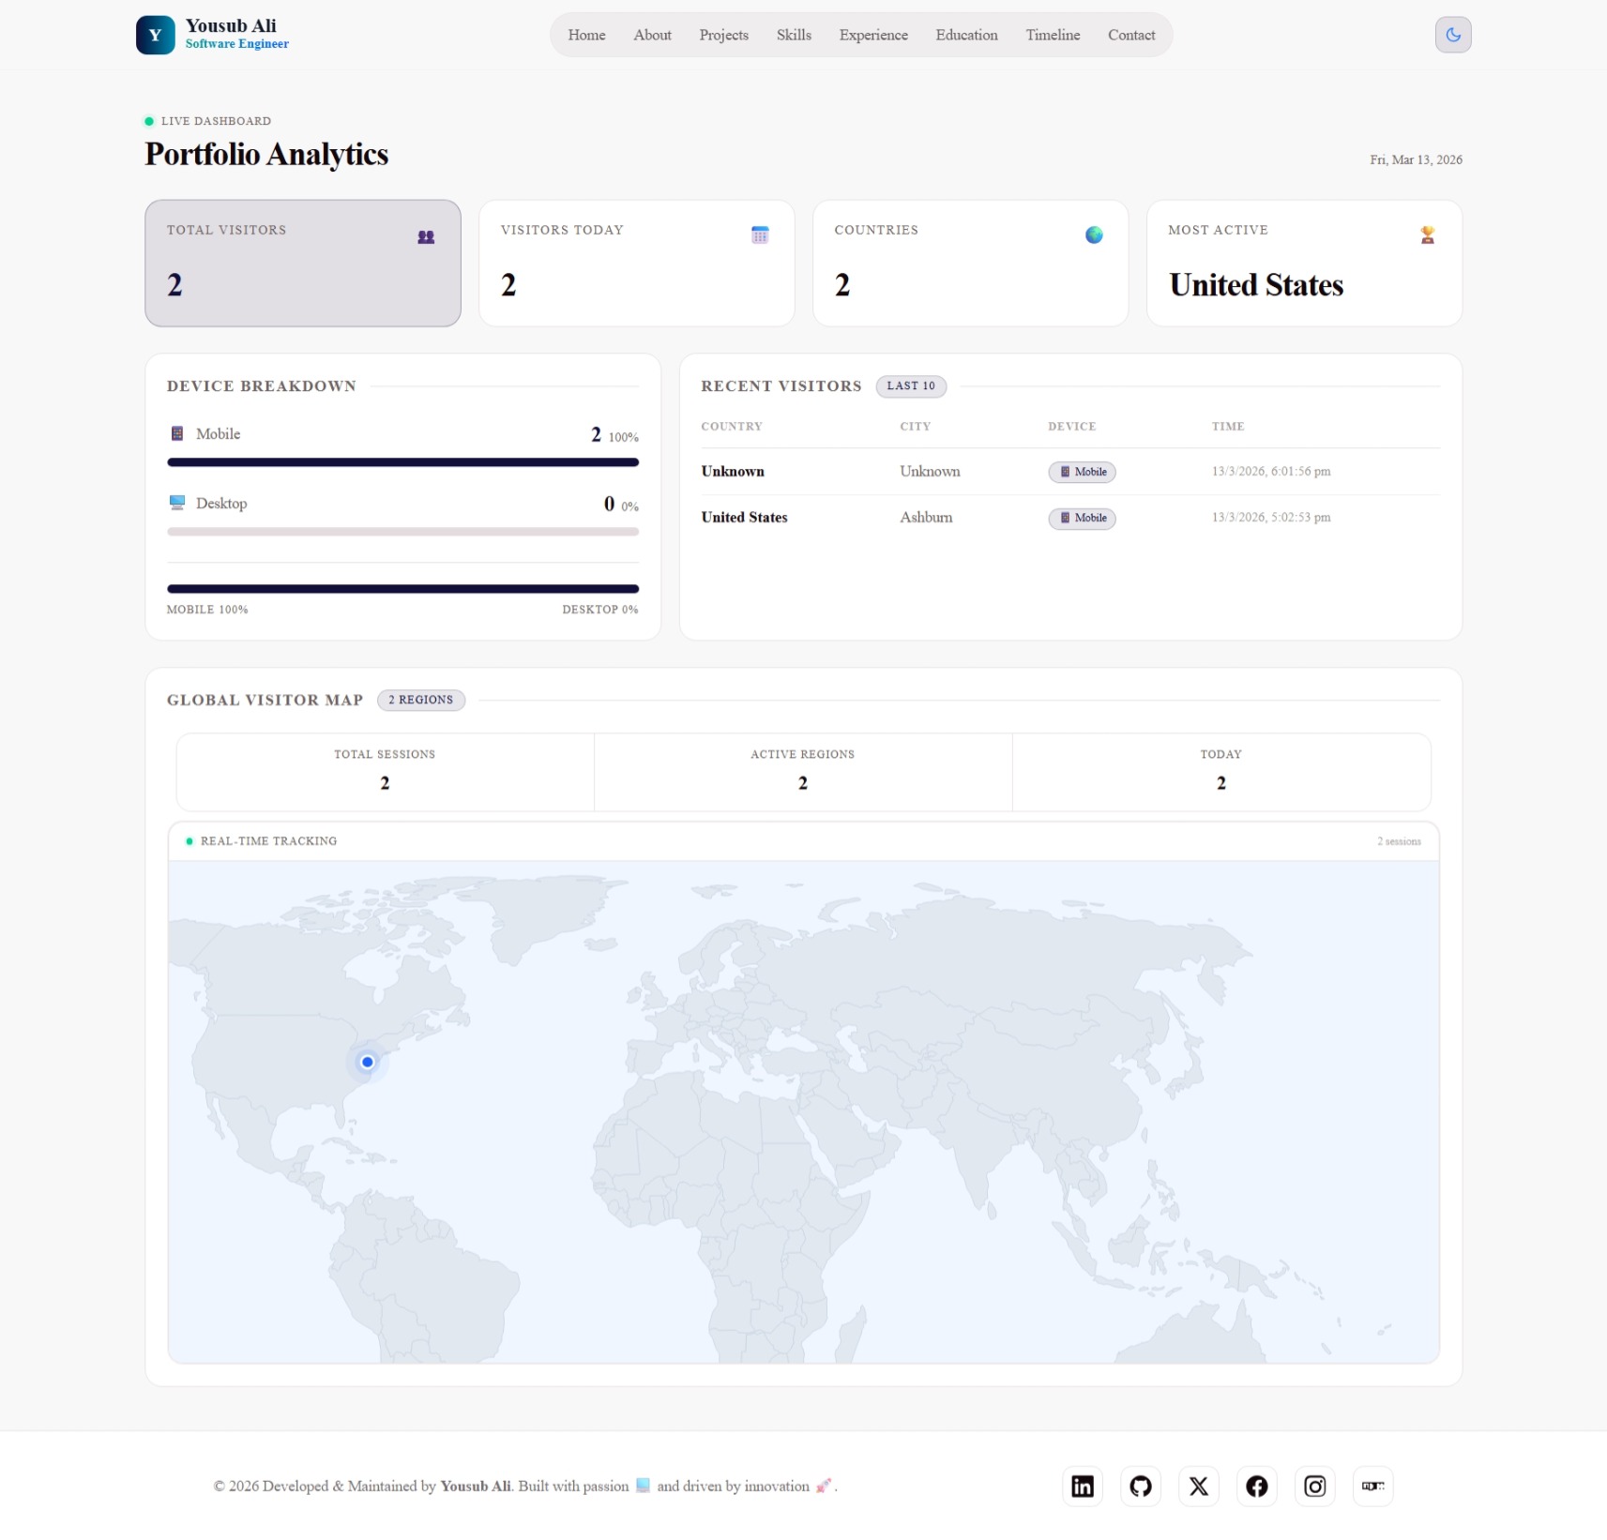Click the desktop icon in Device Breakdown
The image size is (1607, 1540).
pyautogui.click(x=176, y=502)
